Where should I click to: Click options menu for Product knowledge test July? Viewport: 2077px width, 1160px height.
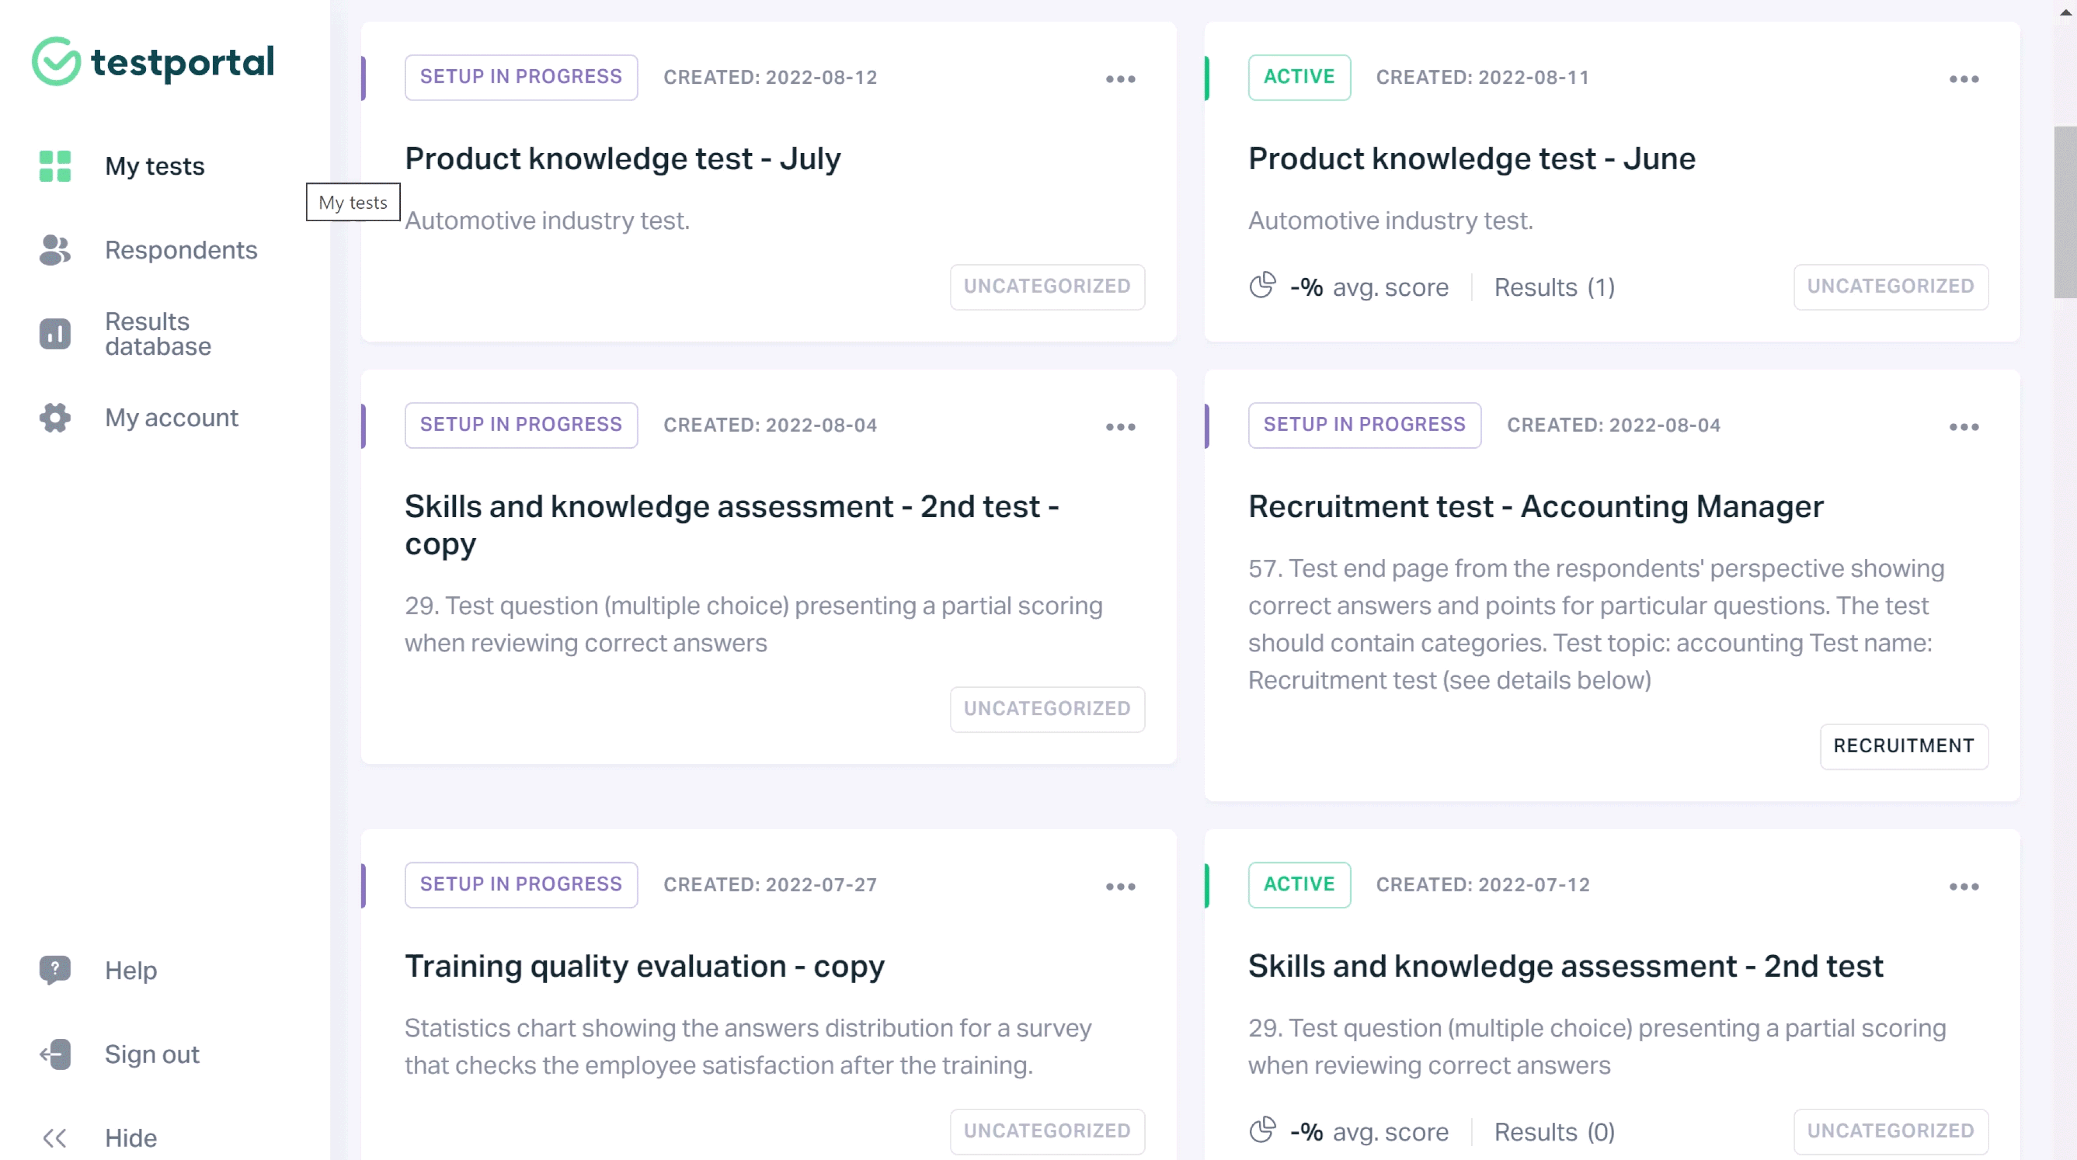(x=1121, y=77)
